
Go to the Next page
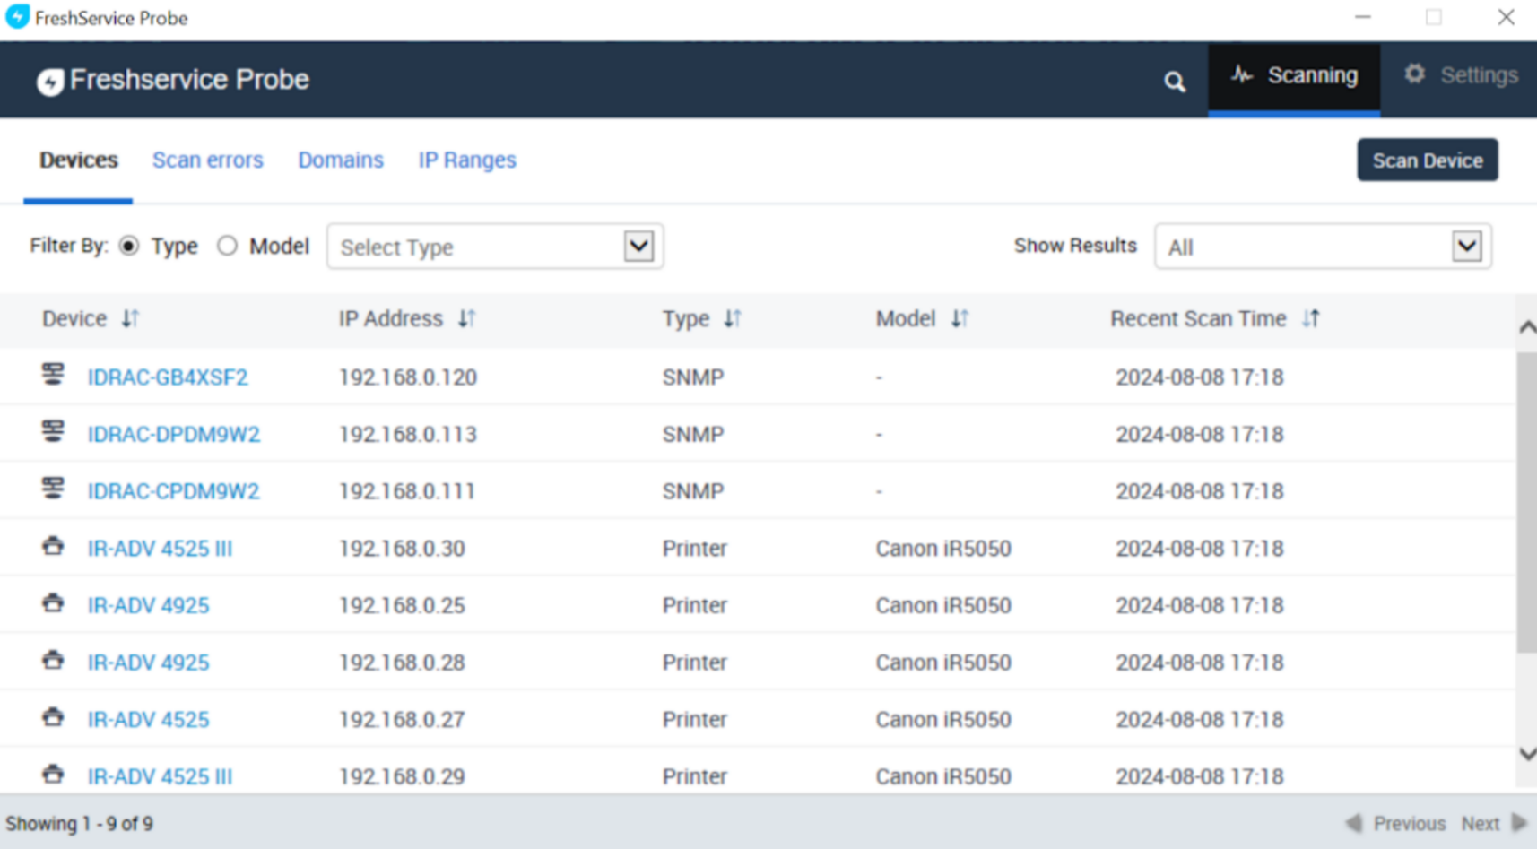click(x=1494, y=824)
